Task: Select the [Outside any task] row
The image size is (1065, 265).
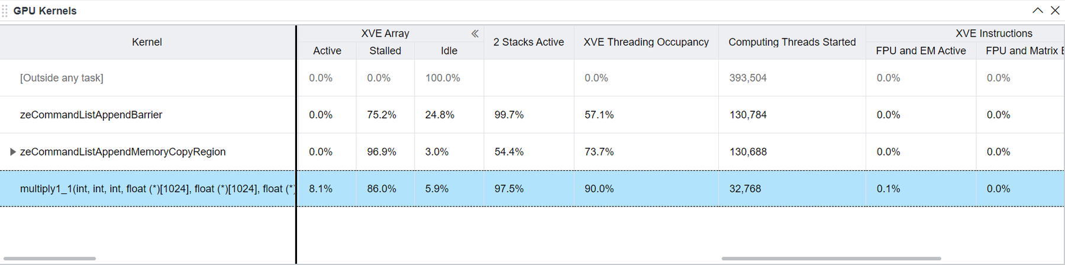Action: [62, 78]
